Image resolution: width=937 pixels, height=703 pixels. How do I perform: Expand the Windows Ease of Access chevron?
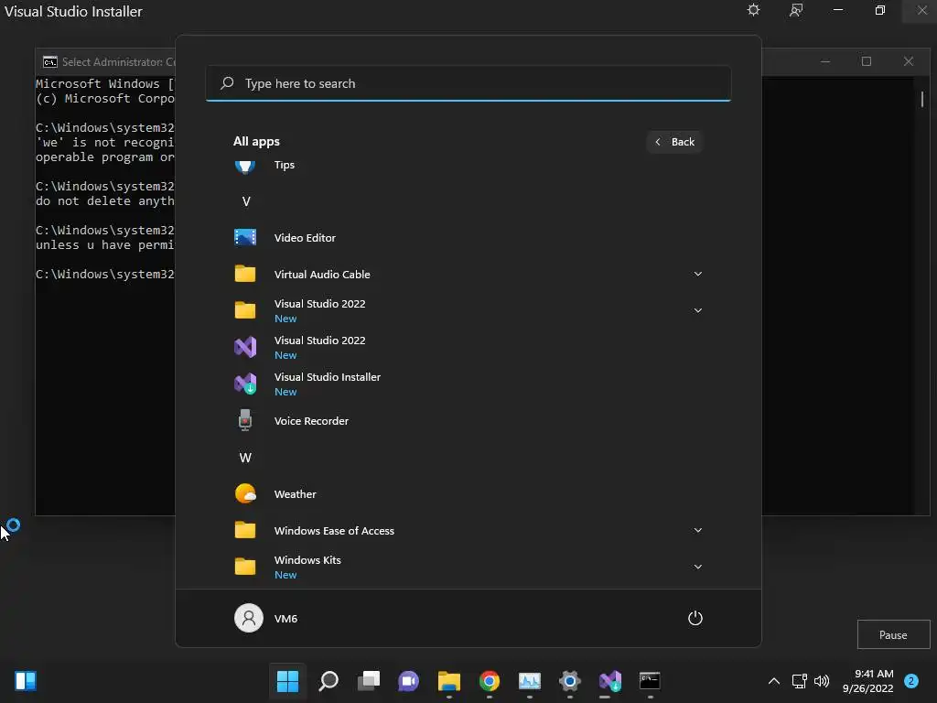[x=697, y=530]
